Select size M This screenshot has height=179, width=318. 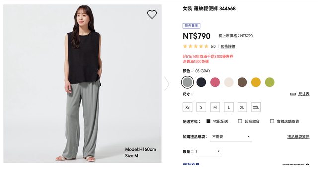(215, 107)
